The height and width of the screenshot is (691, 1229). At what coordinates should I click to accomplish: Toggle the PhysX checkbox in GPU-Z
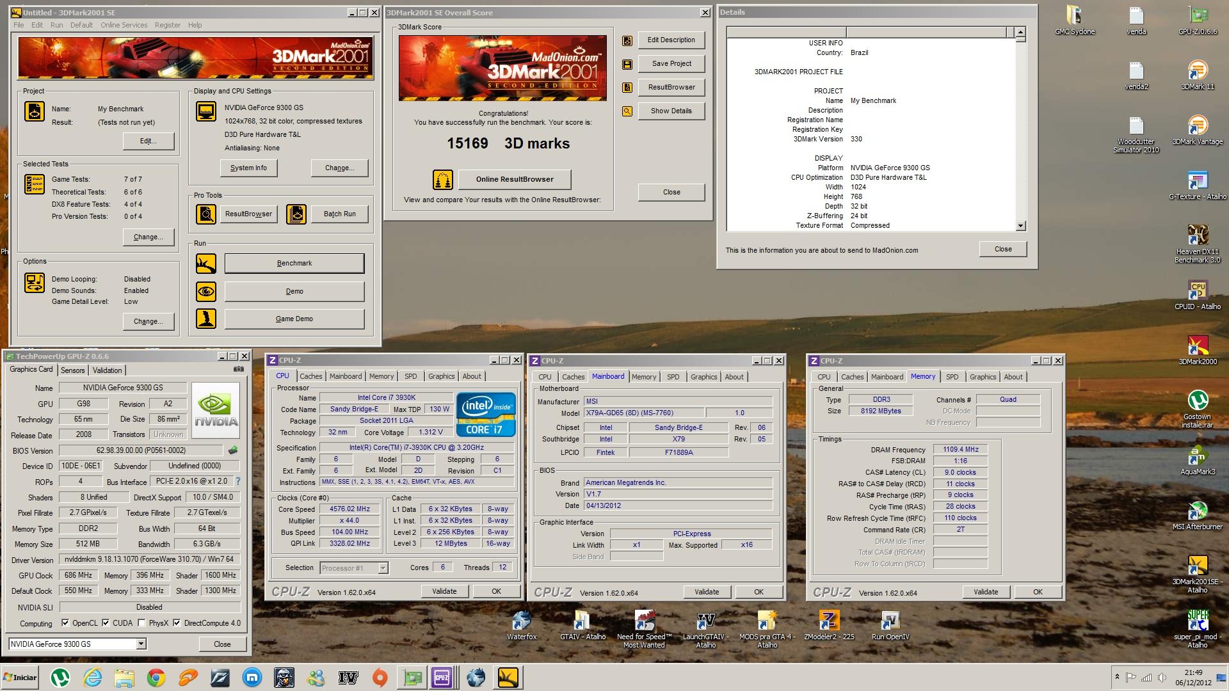pos(141,623)
